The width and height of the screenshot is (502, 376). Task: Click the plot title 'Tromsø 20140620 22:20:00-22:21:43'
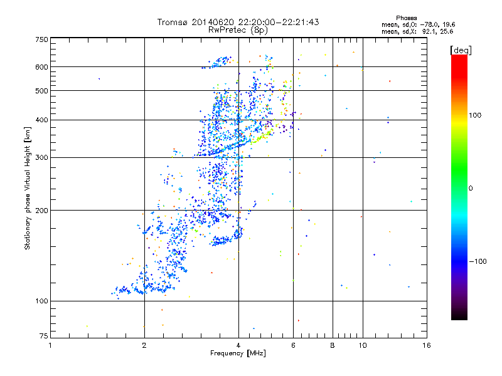238,22
